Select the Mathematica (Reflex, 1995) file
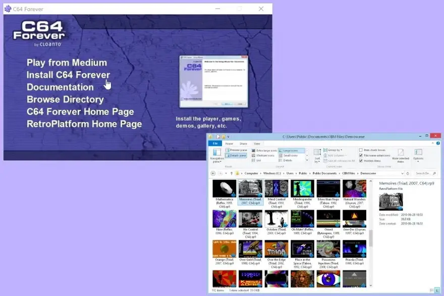444x296 pixels. pos(224,194)
